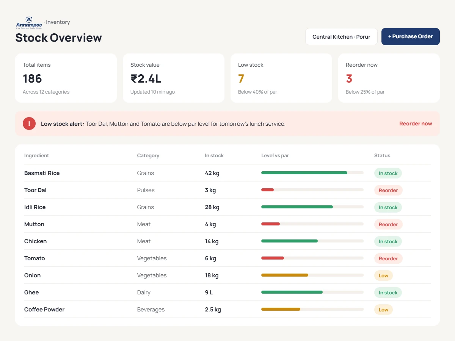The image size is (455, 341).
Task: Click Coffee Powder level bar
Action: coord(312,309)
